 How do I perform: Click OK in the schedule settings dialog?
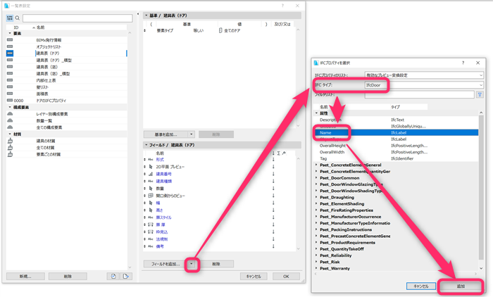pos(286,277)
